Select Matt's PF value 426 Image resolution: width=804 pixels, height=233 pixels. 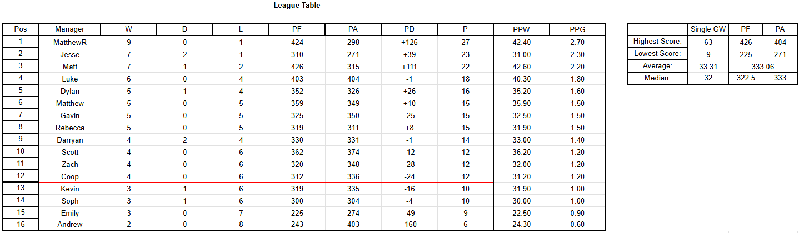[297, 67]
